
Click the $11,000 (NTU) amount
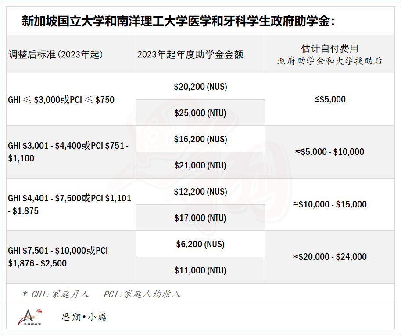(200, 270)
